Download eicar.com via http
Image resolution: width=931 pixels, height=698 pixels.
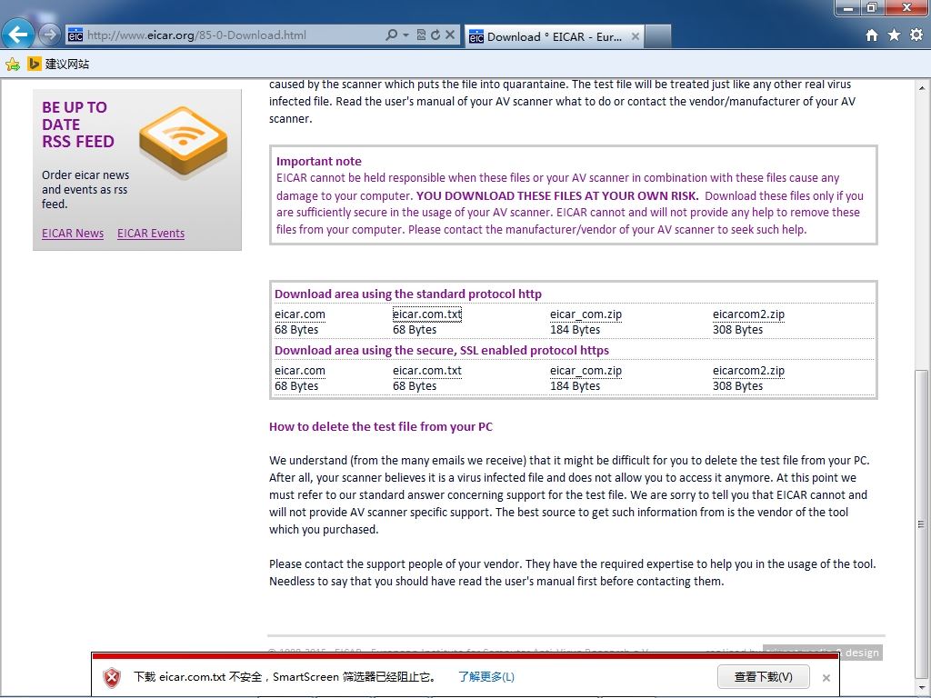click(x=300, y=314)
